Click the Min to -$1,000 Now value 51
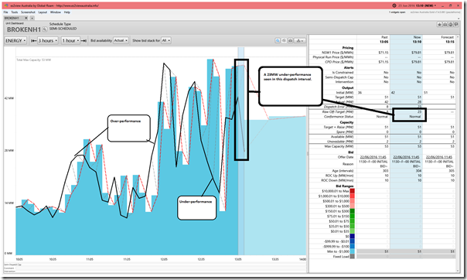This screenshot has width=467, height=280. tap(419, 251)
